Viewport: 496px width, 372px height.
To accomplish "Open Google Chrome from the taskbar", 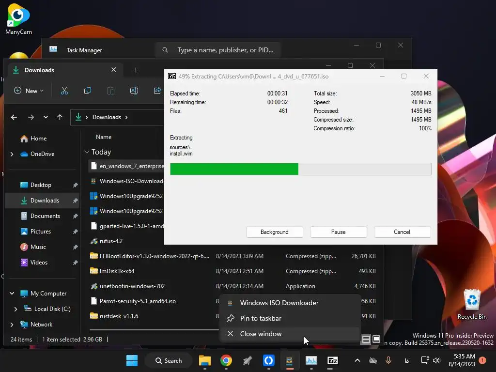I will click(226, 360).
